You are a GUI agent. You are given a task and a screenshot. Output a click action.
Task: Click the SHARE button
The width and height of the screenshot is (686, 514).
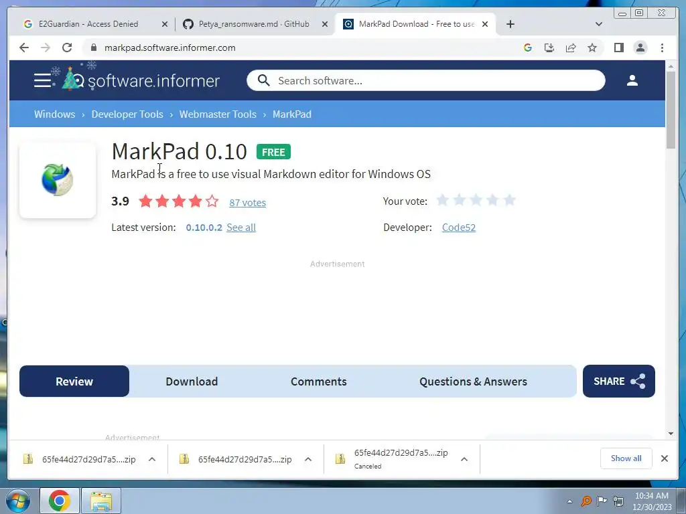click(x=618, y=381)
